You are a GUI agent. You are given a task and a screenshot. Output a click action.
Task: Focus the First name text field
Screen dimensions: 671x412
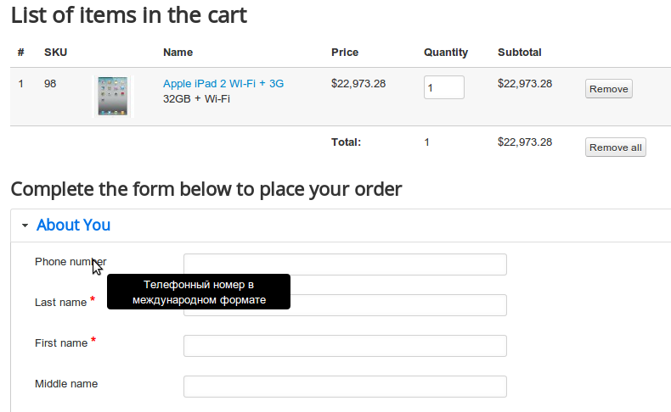[345, 346]
